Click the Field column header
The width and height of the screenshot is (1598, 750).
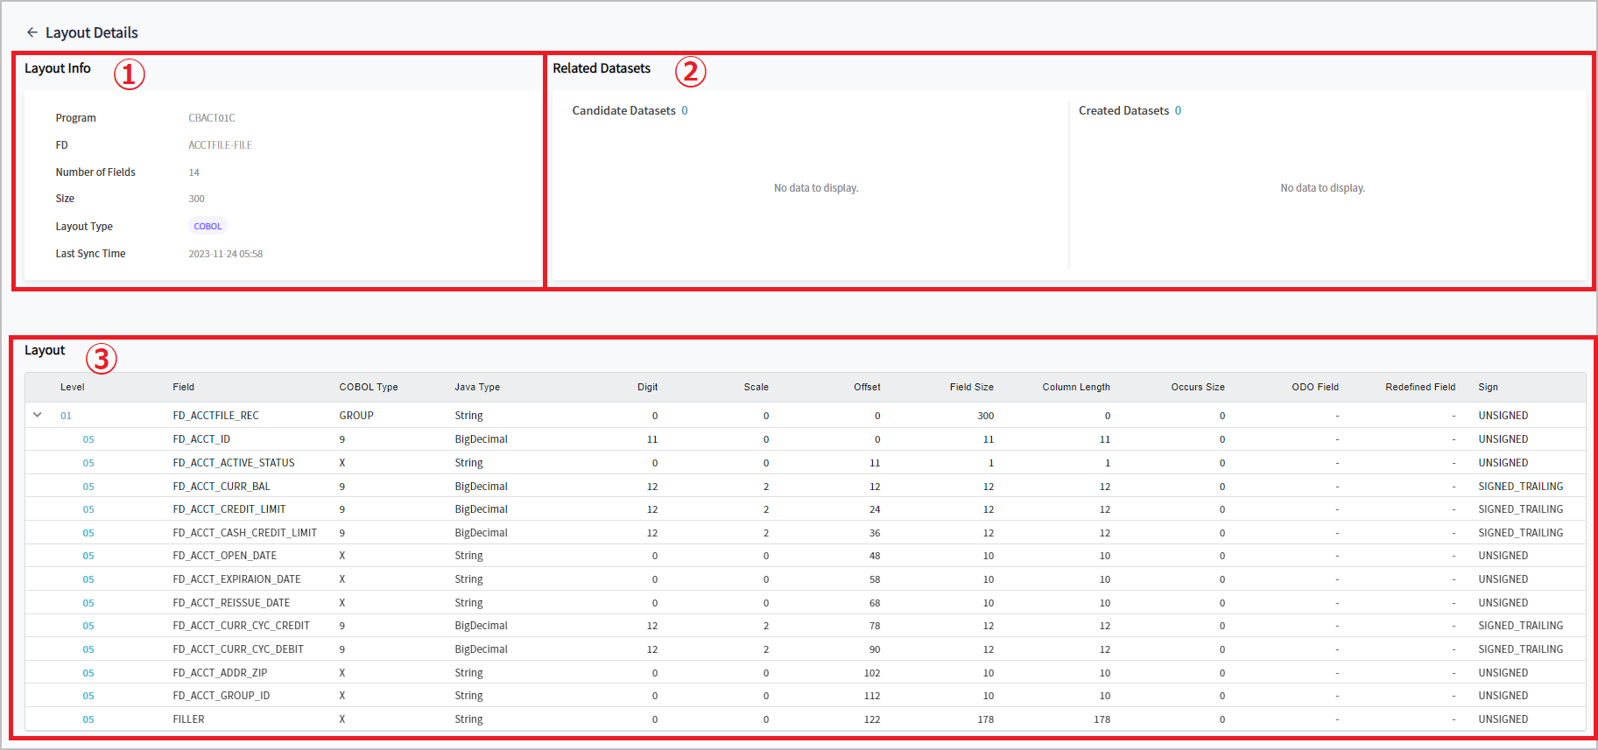point(184,387)
